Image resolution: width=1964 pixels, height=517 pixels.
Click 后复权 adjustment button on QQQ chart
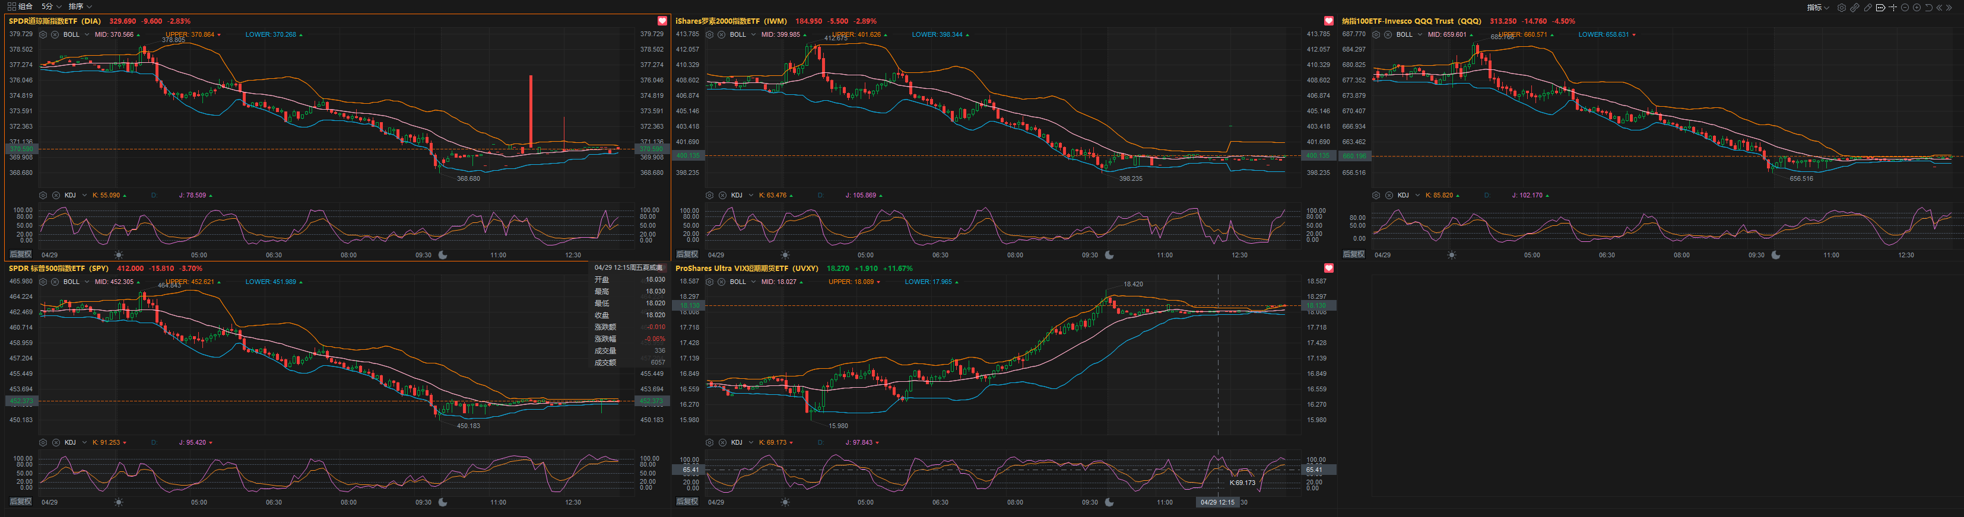coord(1353,254)
